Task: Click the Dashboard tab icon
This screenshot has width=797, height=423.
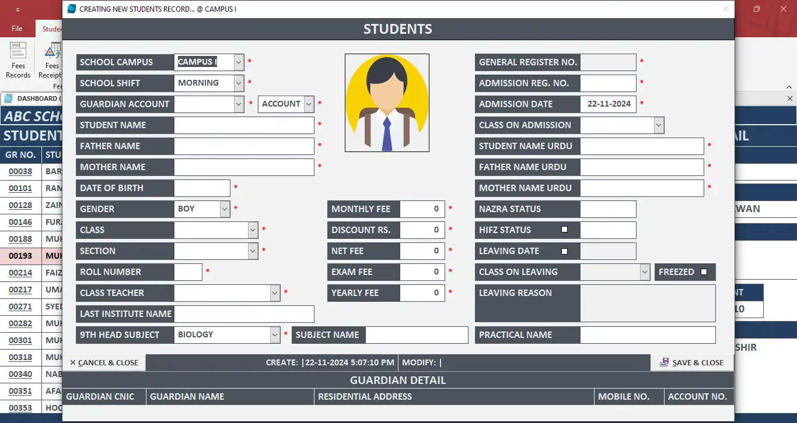Action: [13, 98]
